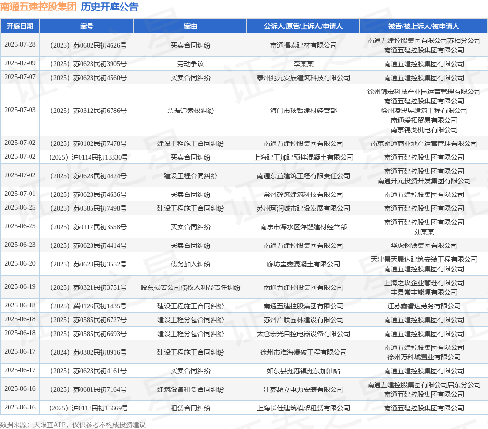This screenshot has height=429, width=488.
Task: Select the 劳动争议 case cause cell
Action: tap(191, 64)
